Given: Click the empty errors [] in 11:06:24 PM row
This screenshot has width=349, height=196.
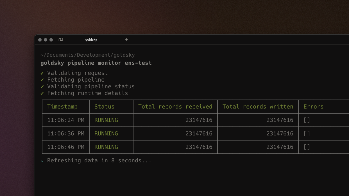Looking at the screenshot, I should (x=307, y=120).
